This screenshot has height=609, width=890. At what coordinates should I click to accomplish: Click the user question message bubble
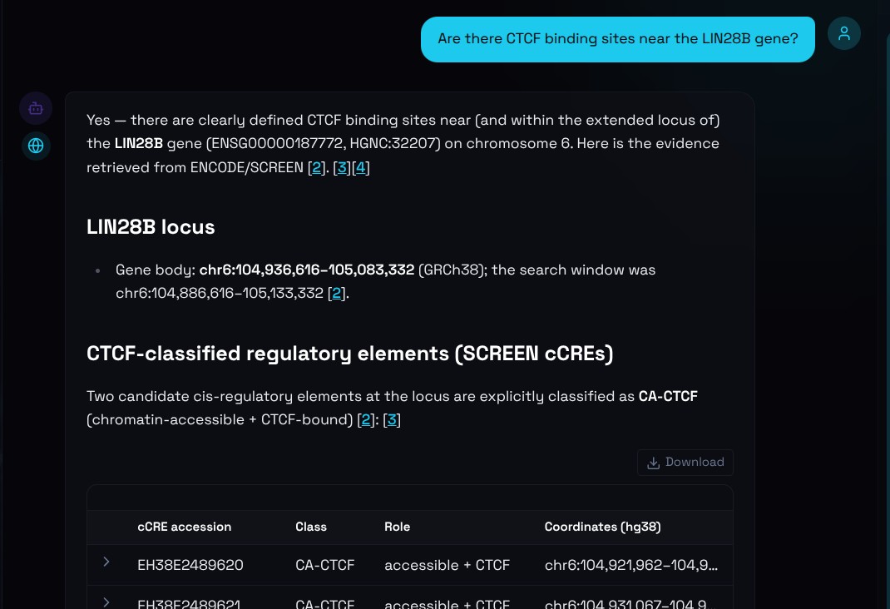pyautogui.click(x=617, y=39)
